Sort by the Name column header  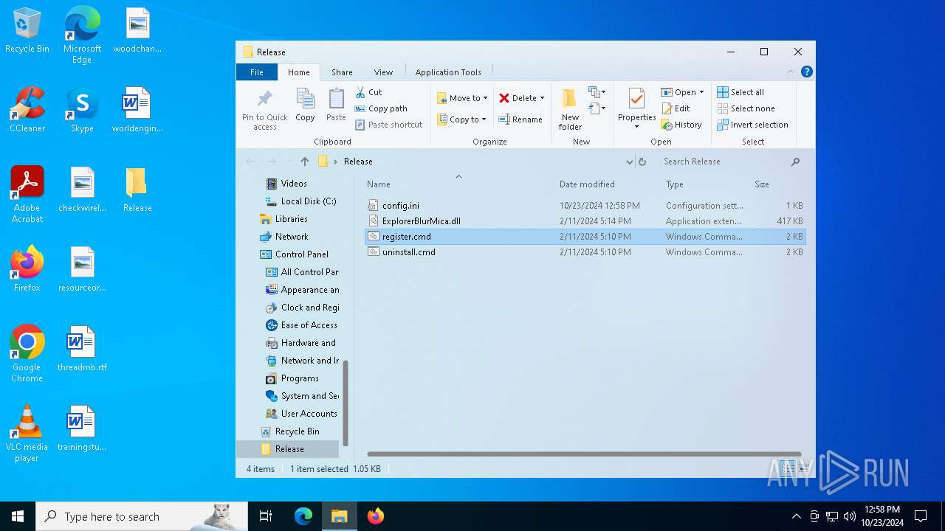pyautogui.click(x=379, y=184)
